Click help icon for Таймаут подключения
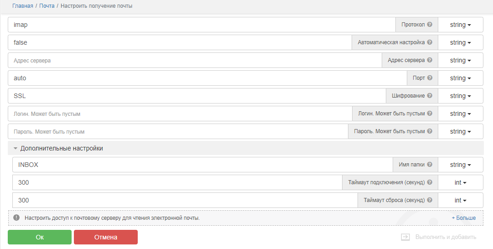Screen dimensions: 493x249 click(430, 182)
